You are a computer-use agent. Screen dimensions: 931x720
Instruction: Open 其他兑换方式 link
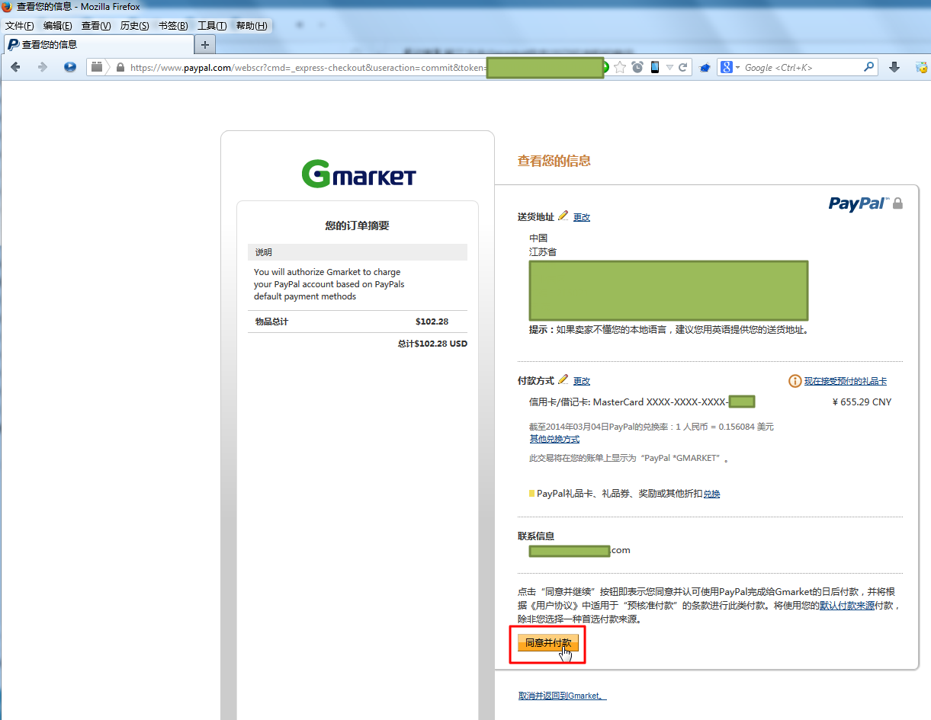coord(554,439)
